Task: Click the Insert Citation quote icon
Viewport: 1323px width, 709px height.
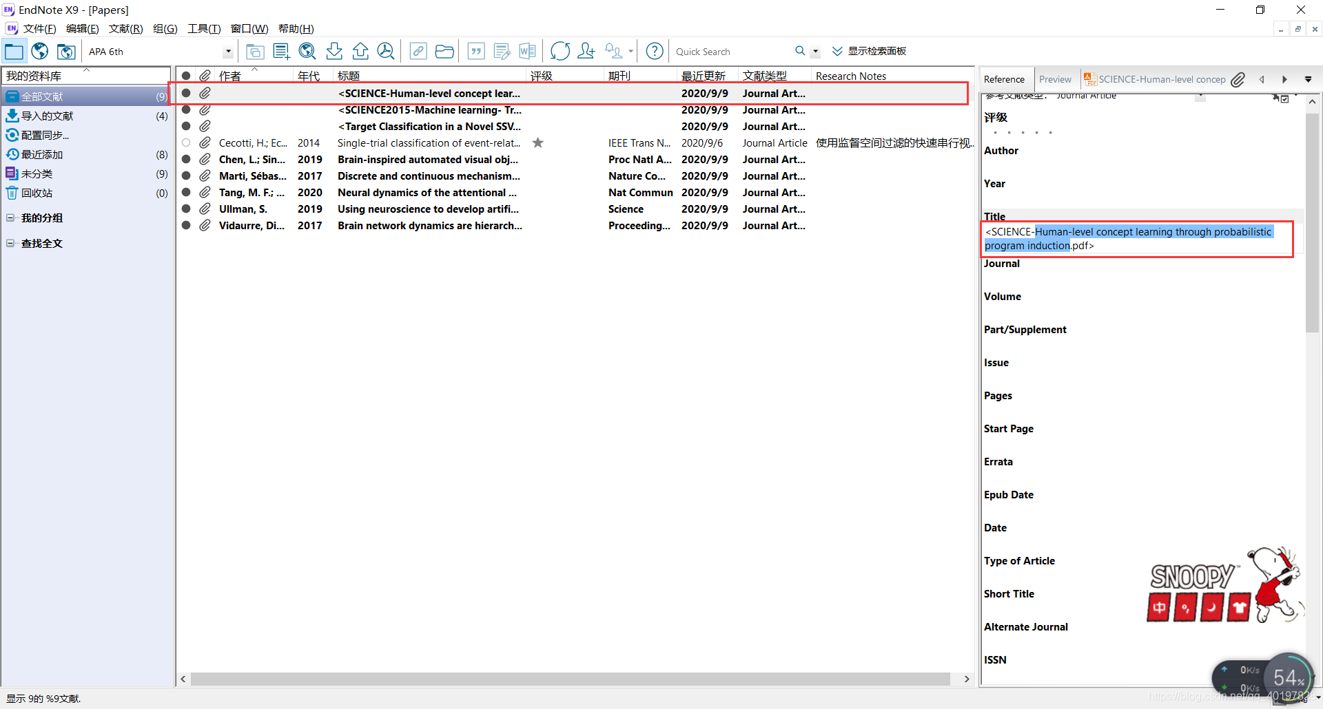Action: [x=476, y=51]
